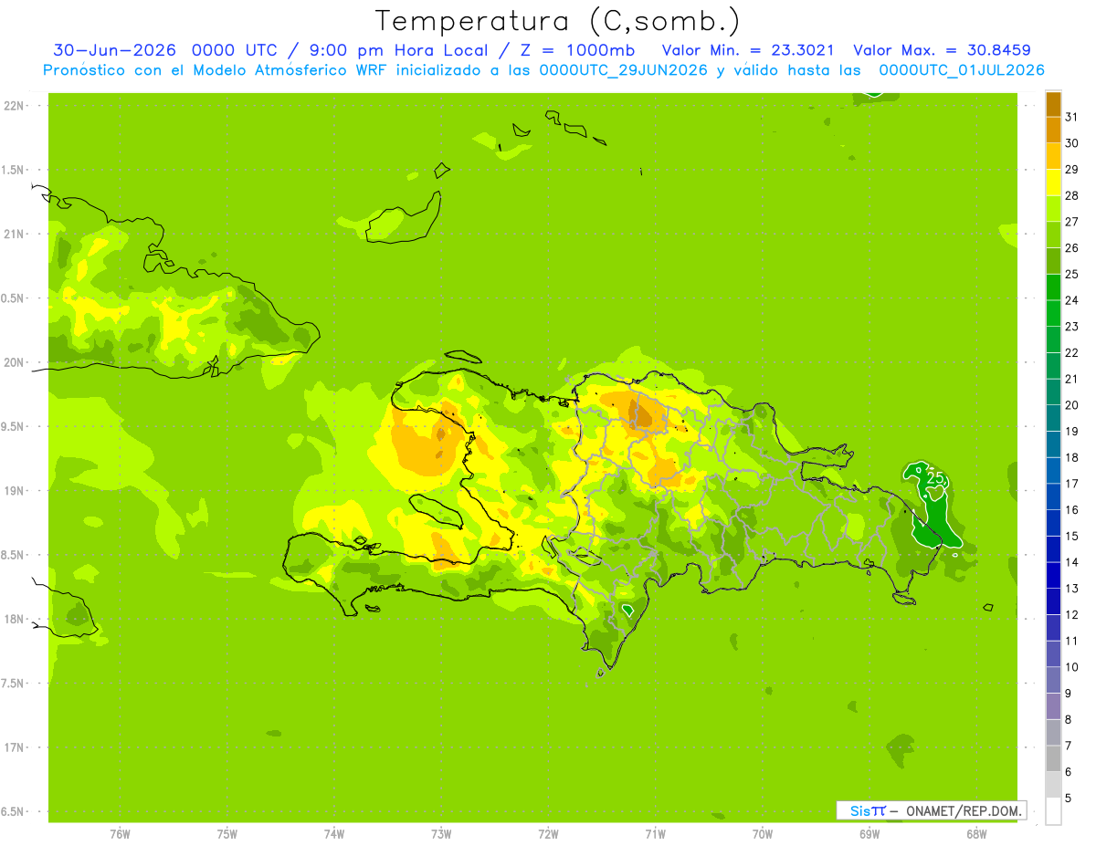Image resolution: width=1096 pixels, height=846 pixels.
Task: Click the legend scale number "24"
Action: (1071, 300)
